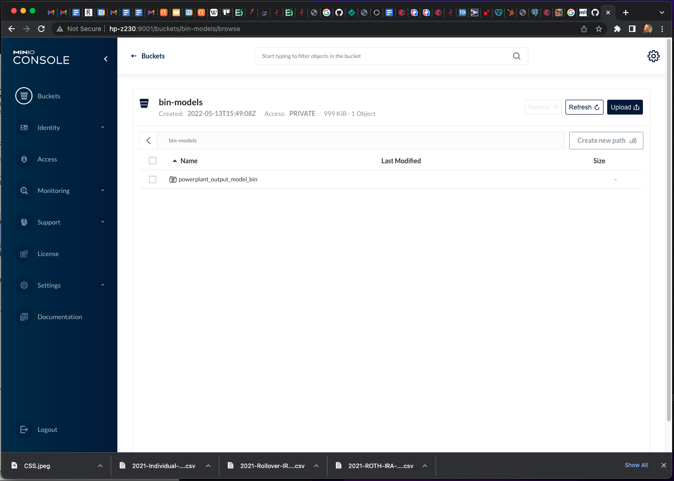The height and width of the screenshot is (481, 674).
Task: Click the Access shield icon in sidebar
Action: [24, 159]
